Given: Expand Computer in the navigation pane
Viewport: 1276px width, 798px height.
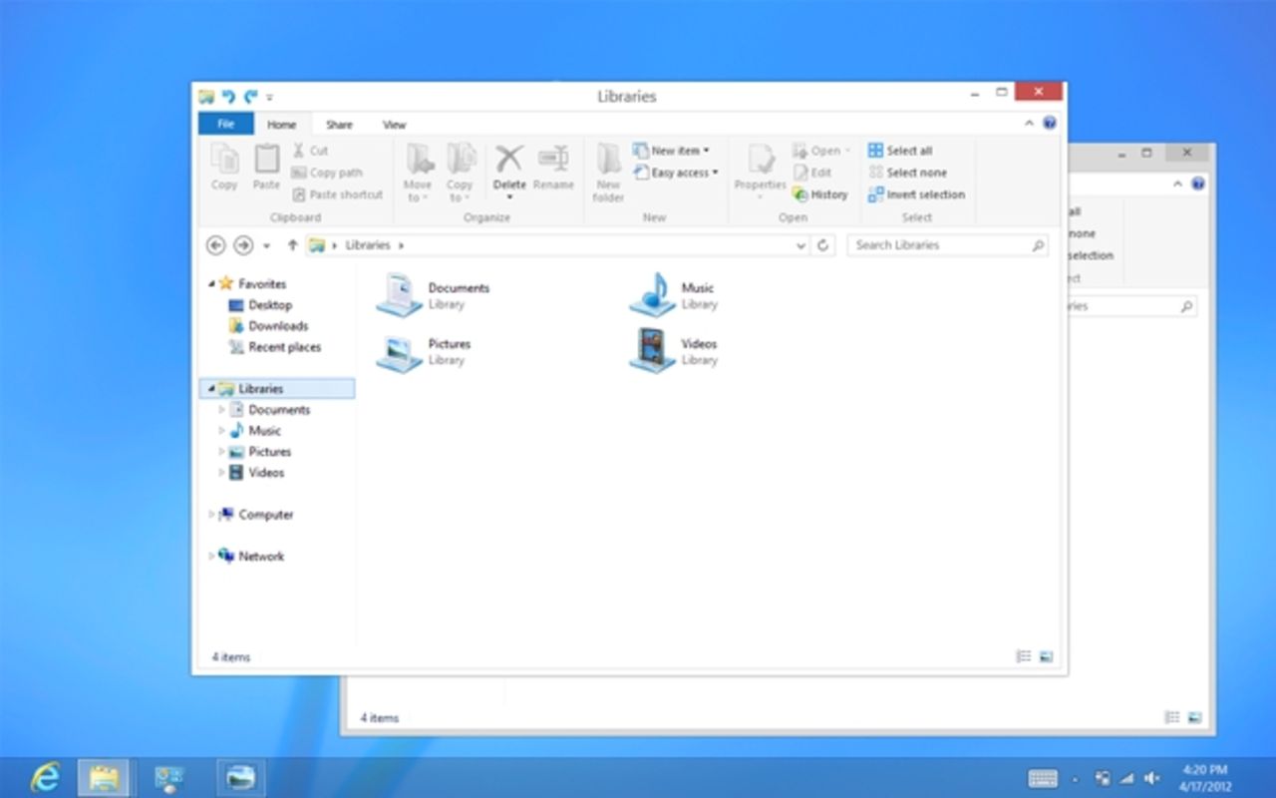Looking at the screenshot, I should point(210,514).
